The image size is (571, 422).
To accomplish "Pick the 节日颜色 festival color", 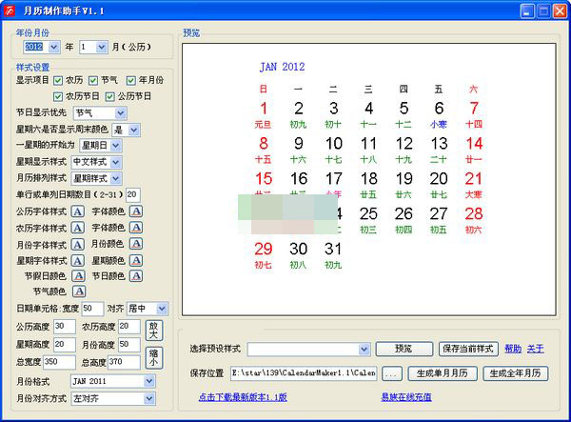I will click(x=136, y=276).
